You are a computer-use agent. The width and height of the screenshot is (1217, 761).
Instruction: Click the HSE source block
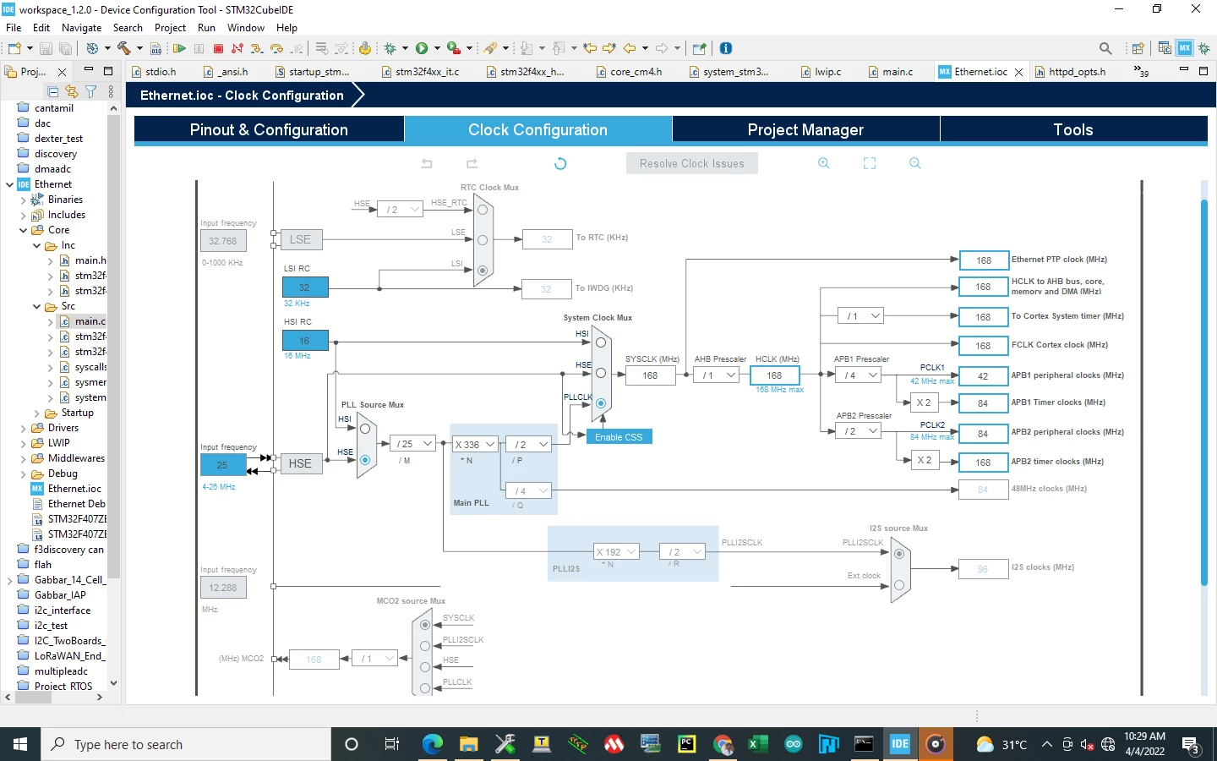point(300,463)
